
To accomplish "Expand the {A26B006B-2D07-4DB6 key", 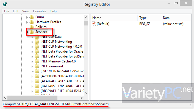I will (x=32, y=77).
